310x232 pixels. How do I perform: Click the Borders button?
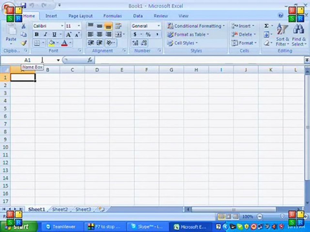click(x=37, y=43)
